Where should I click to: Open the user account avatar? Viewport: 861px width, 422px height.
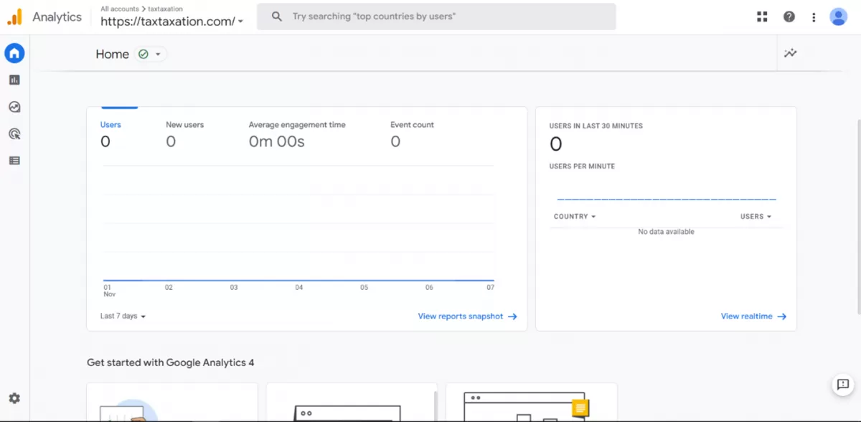[839, 17]
